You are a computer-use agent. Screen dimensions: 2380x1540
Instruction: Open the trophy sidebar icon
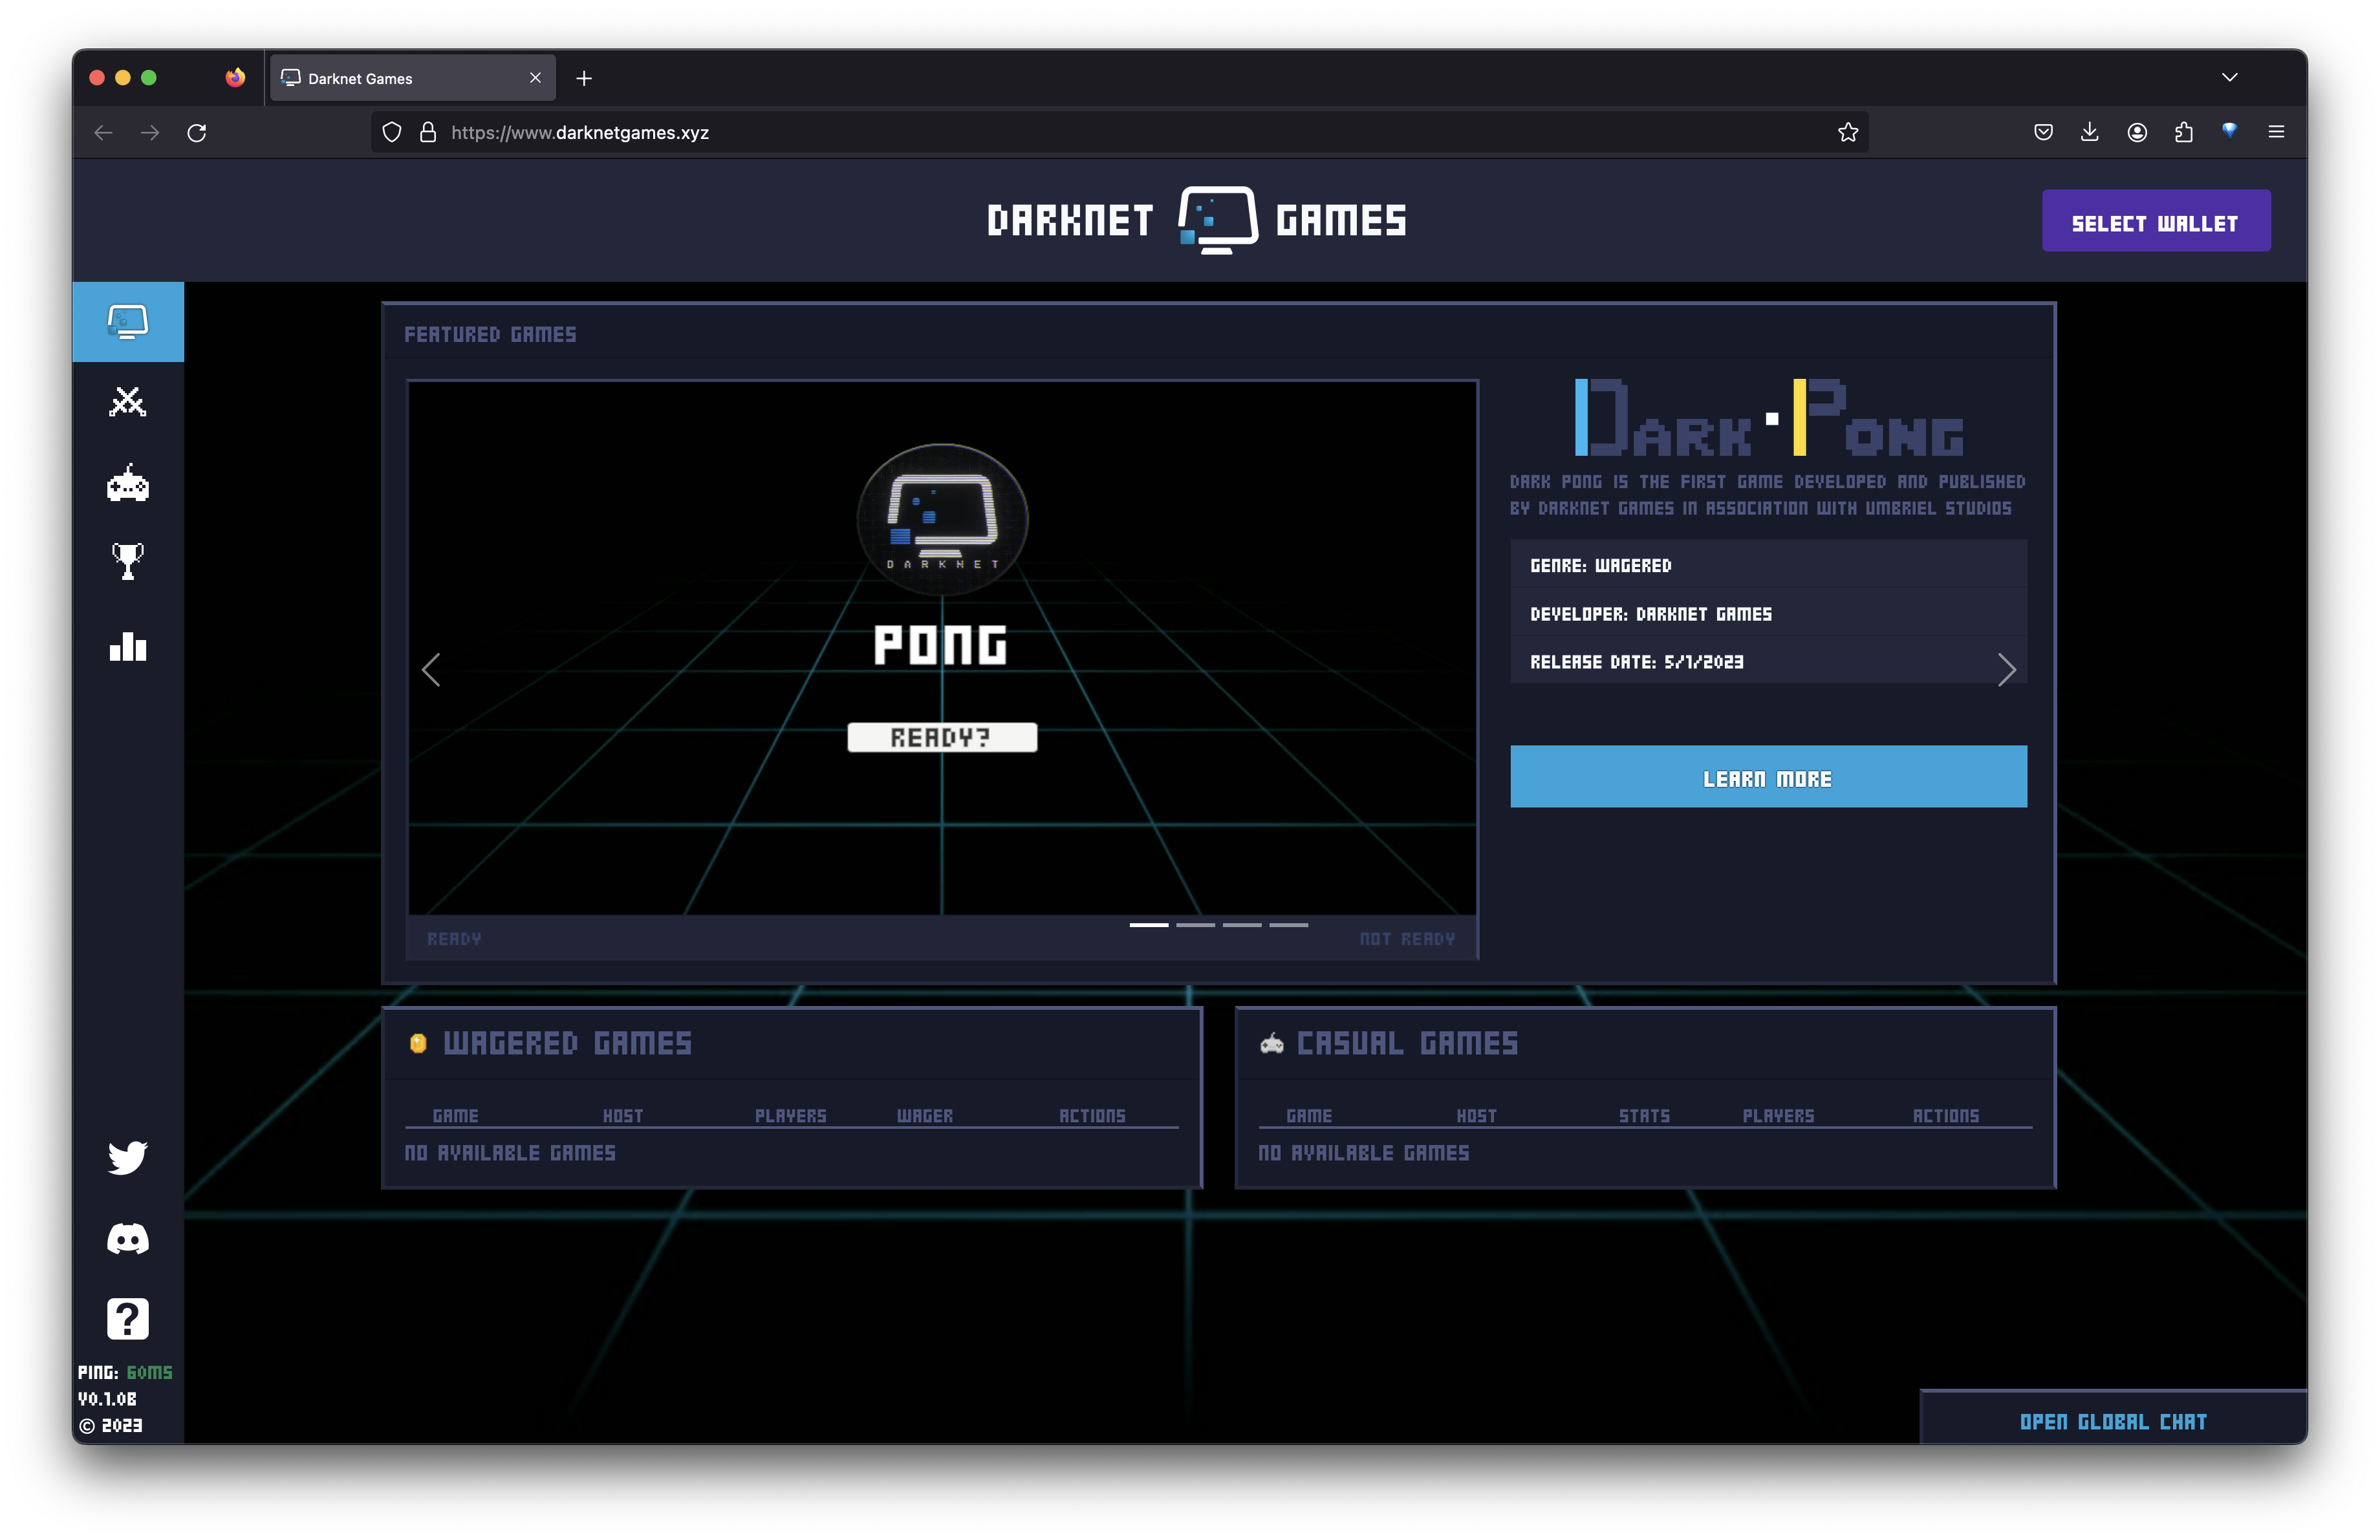pyautogui.click(x=128, y=562)
